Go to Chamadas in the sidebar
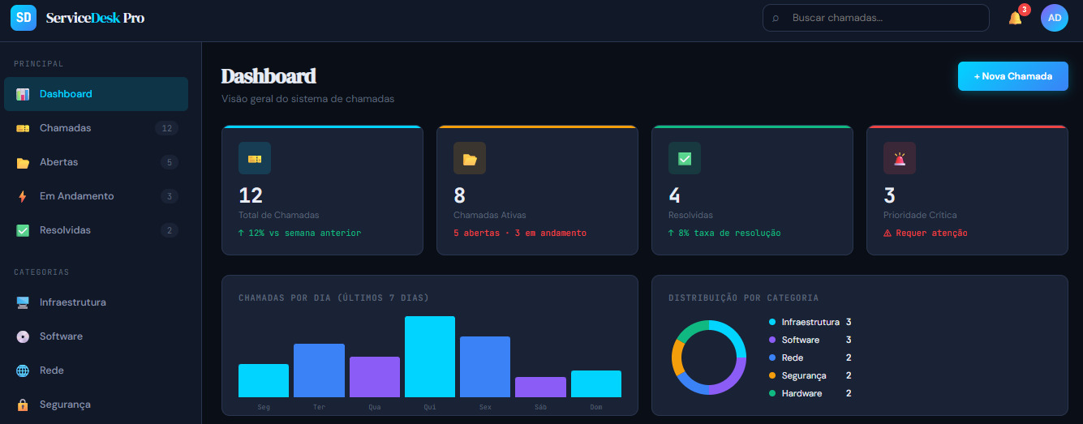 tap(97, 128)
